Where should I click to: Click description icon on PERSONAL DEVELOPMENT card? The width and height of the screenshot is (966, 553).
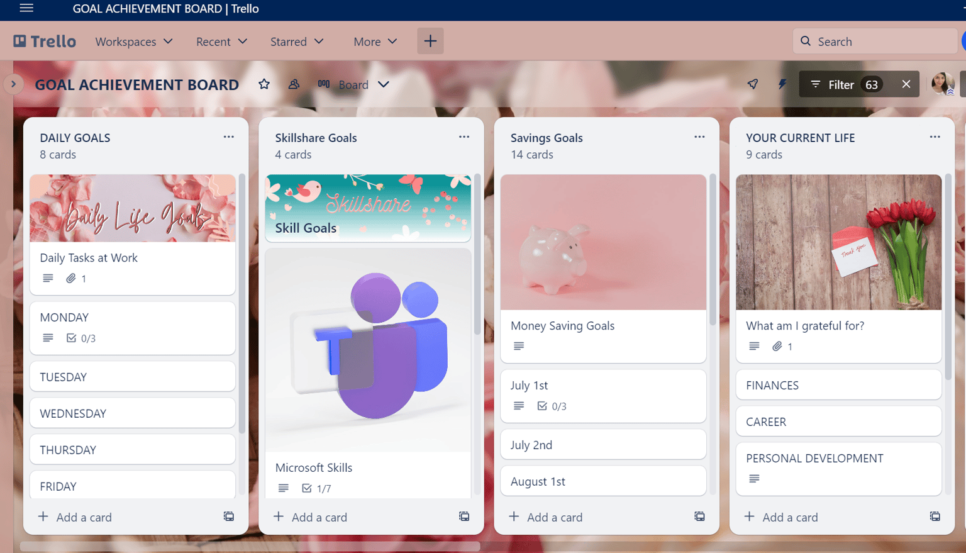[754, 479]
